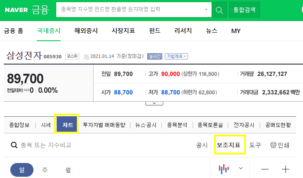Click the 삼성전자 stock name
The height and width of the screenshot is (178, 303).
pyautogui.click(x=24, y=56)
